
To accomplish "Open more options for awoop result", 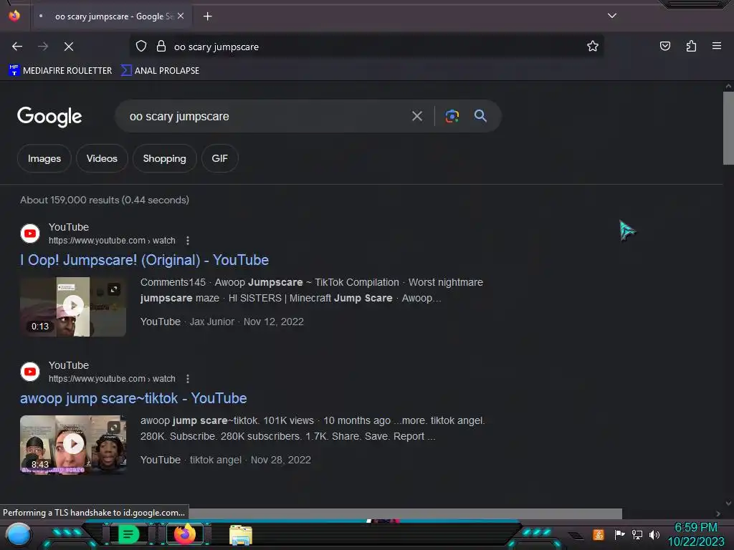I will (188, 379).
